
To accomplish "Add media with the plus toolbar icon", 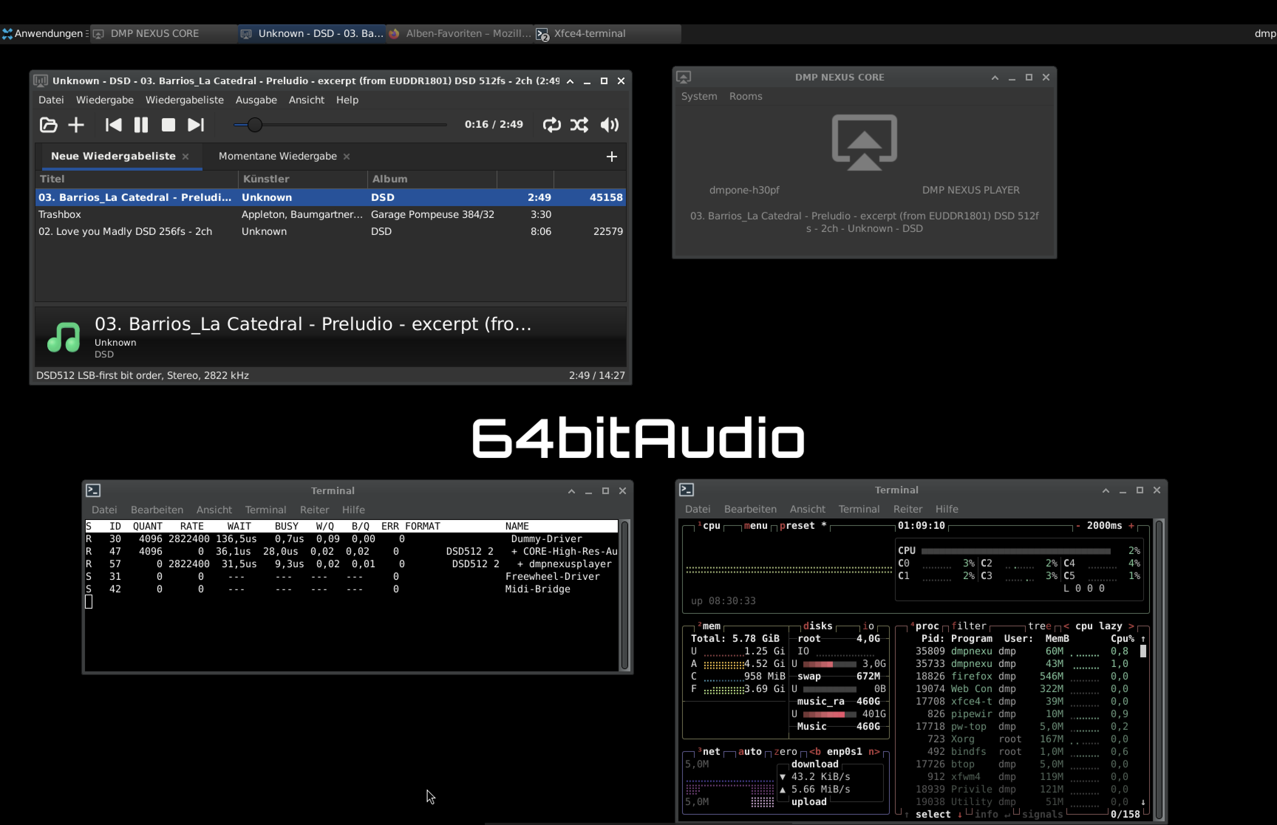I will click(76, 125).
